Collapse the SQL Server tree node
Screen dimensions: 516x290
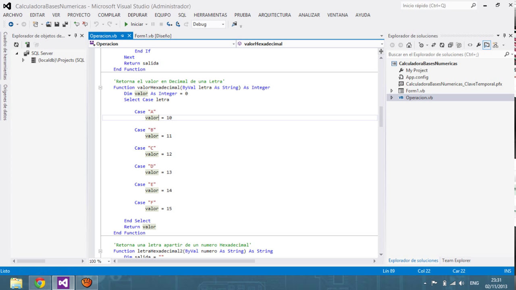17,53
